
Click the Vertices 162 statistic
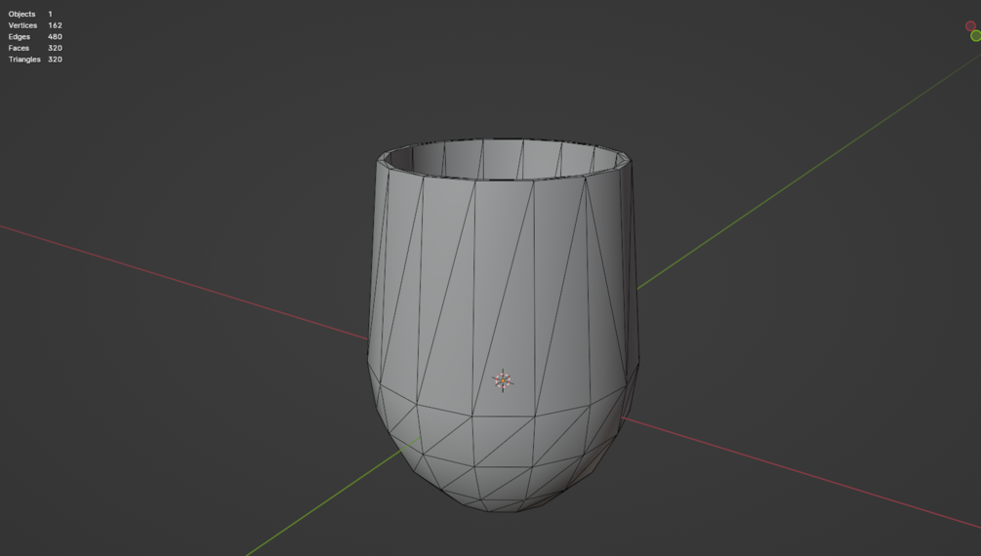[x=35, y=25]
